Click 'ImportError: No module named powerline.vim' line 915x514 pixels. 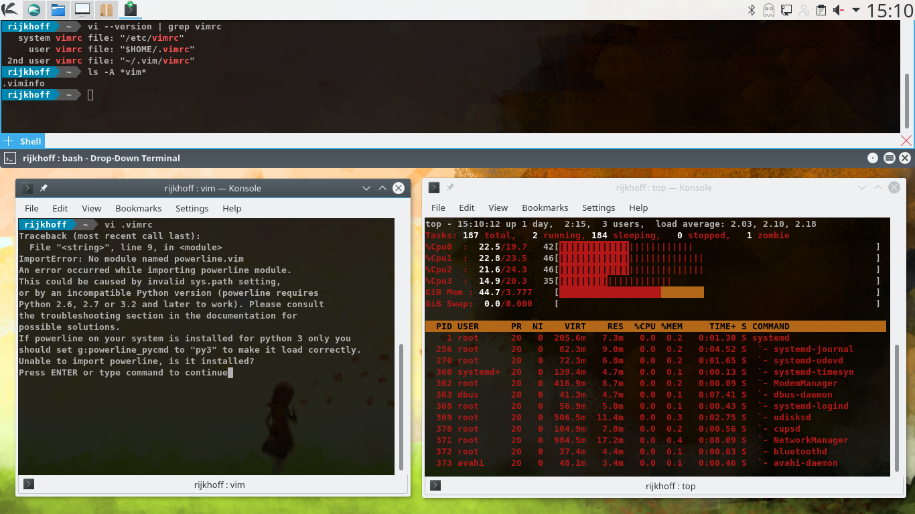pos(131,259)
